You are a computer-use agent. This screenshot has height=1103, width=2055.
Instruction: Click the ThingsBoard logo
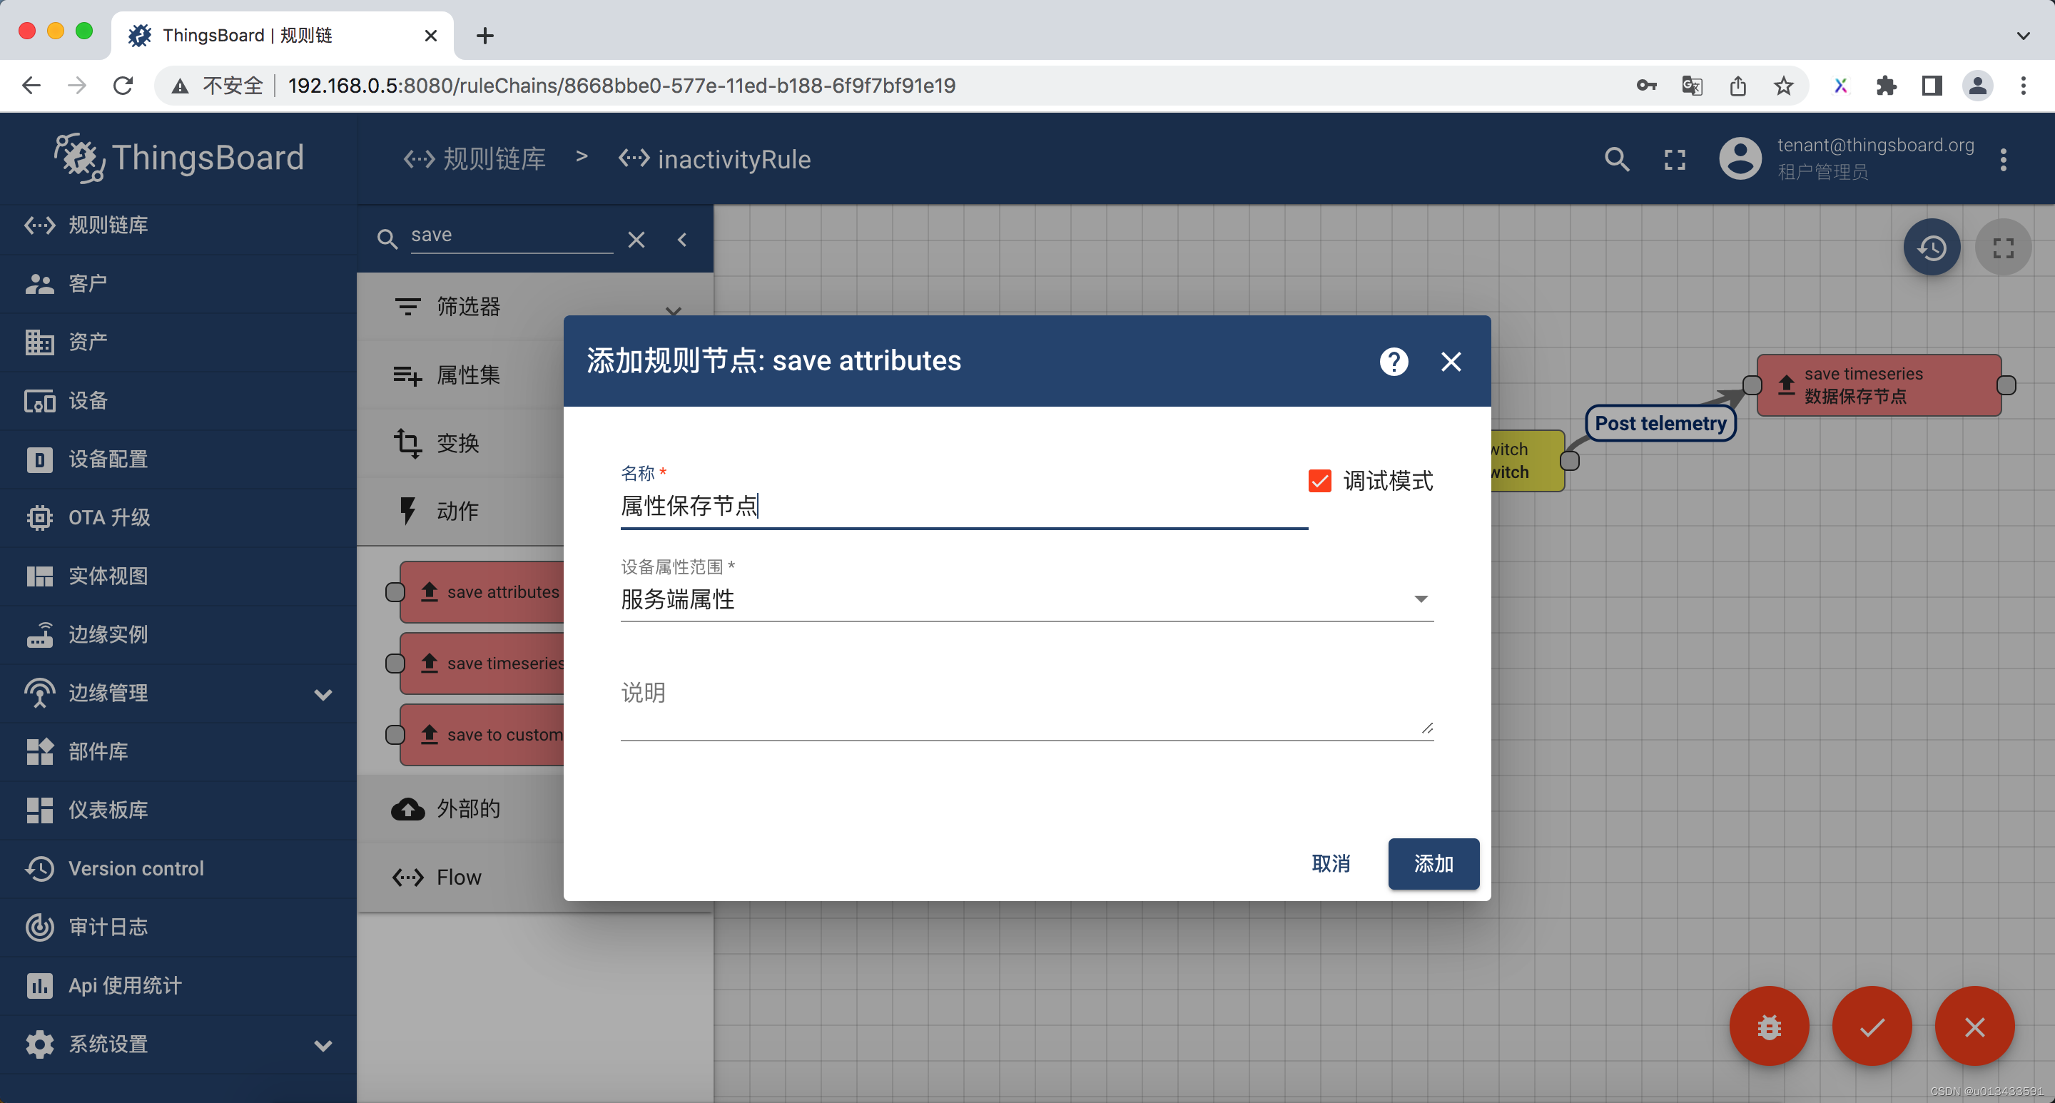[178, 158]
